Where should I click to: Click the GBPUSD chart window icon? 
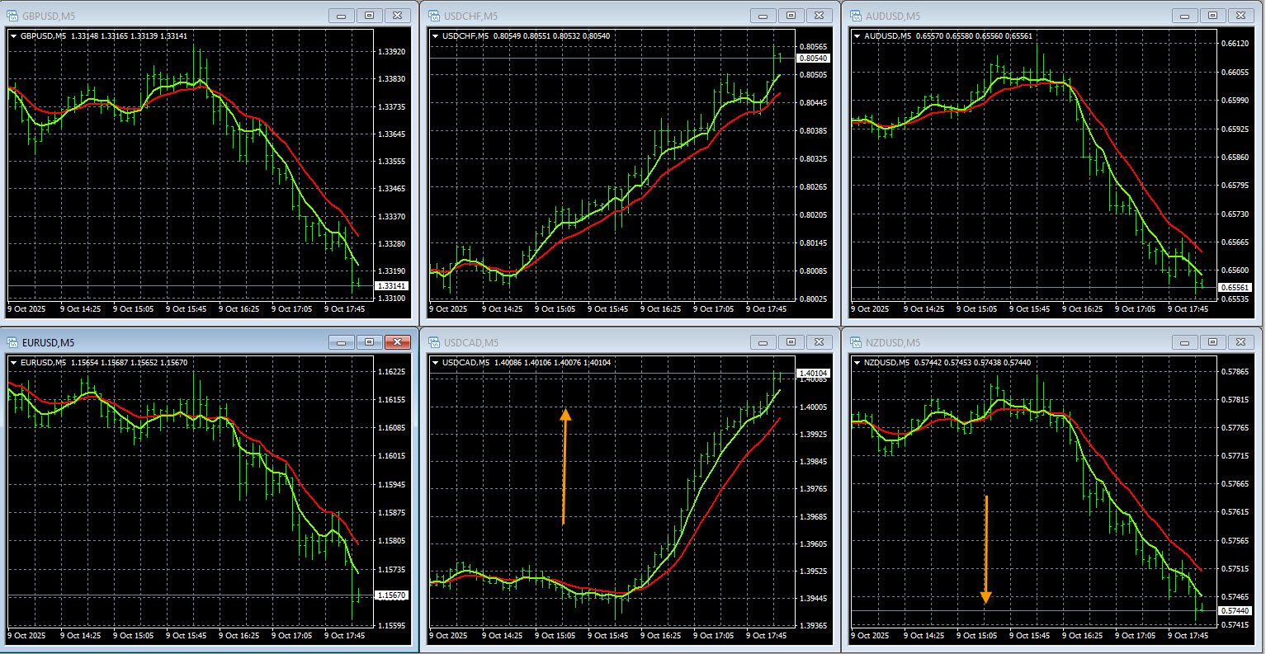(x=12, y=16)
